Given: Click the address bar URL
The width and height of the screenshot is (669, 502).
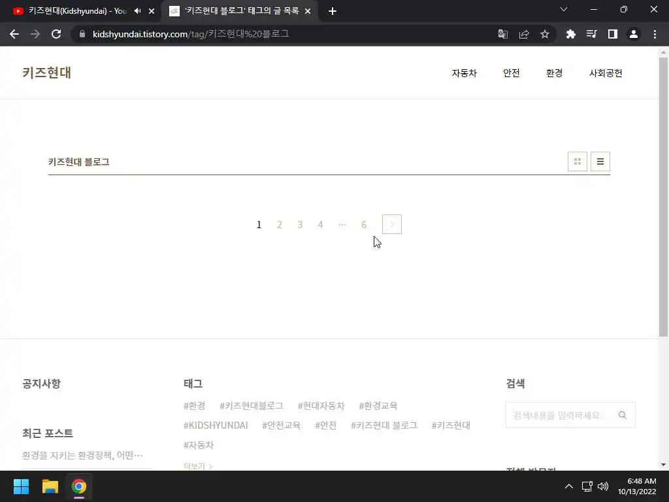Looking at the screenshot, I should click(191, 34).
